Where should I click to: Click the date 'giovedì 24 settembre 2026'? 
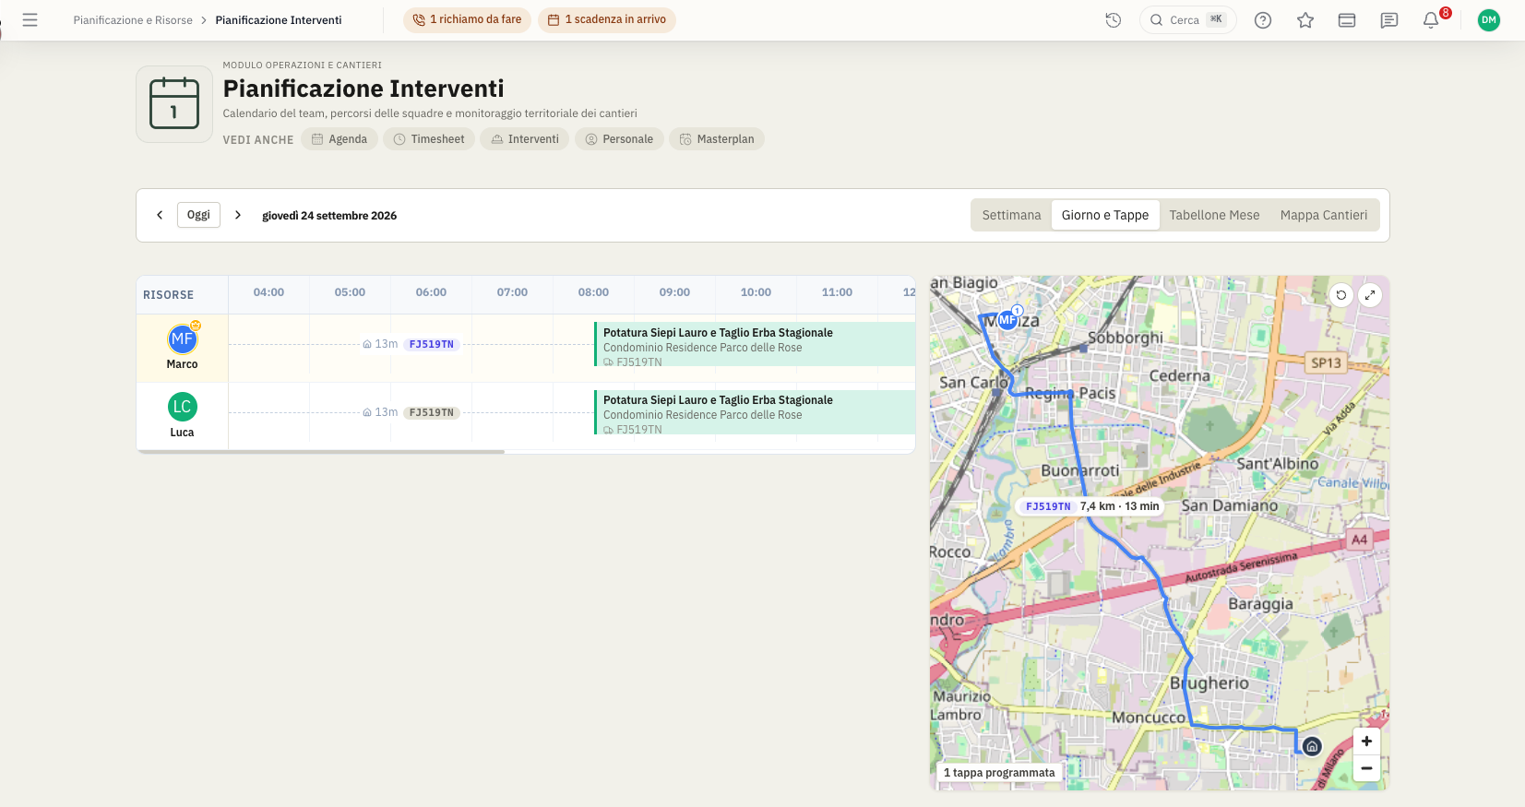[329, 216]
